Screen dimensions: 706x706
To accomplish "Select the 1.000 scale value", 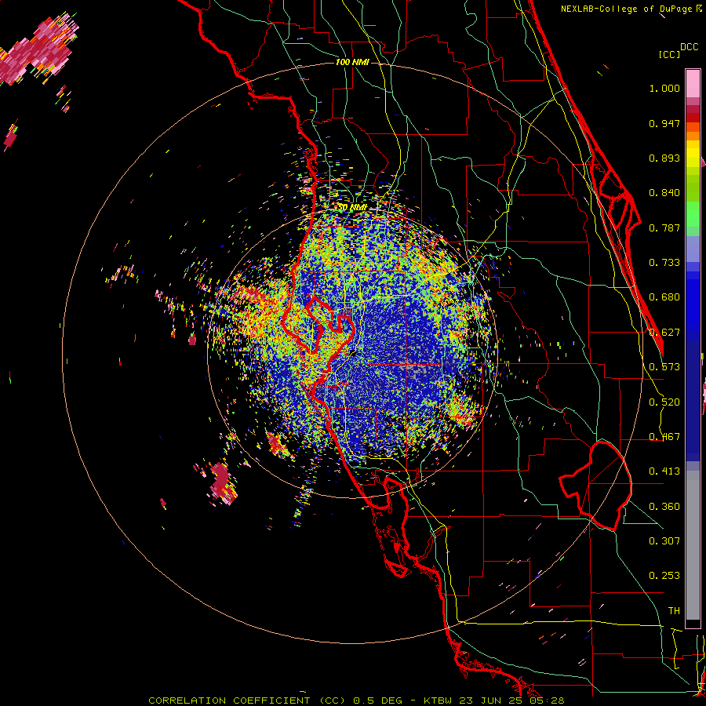I will click(664, 88).
